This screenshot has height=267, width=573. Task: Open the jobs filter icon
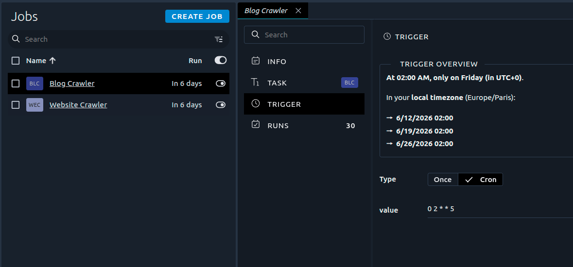coord(219,39)
